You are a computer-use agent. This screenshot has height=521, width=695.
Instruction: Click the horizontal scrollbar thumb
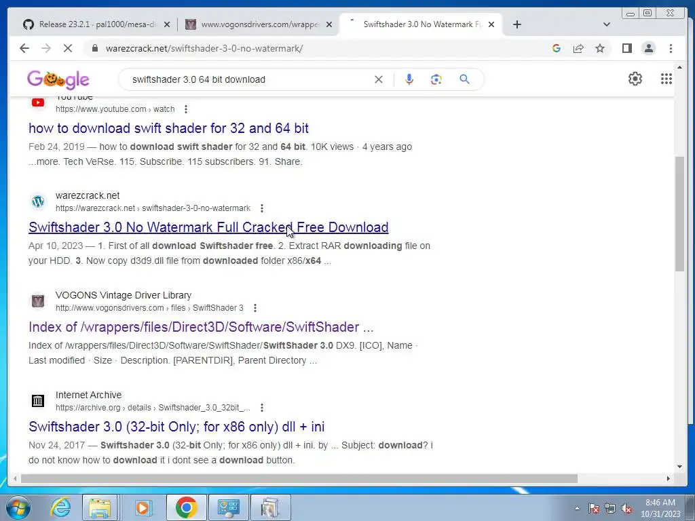coord(299,478)
